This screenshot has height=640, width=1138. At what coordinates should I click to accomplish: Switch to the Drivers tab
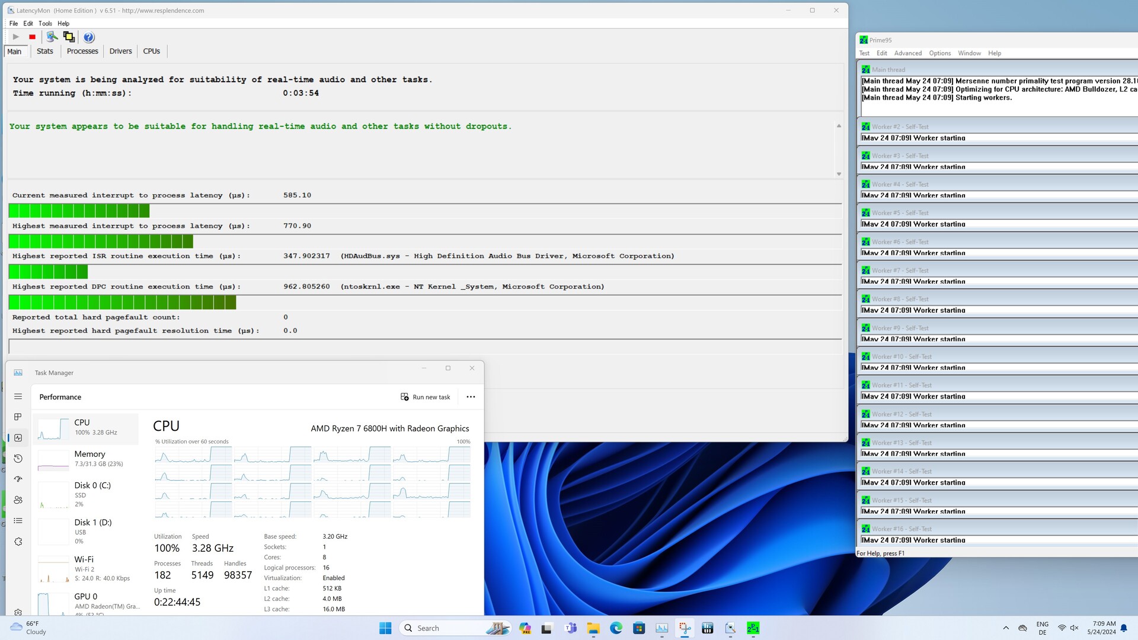coord(120,51)
